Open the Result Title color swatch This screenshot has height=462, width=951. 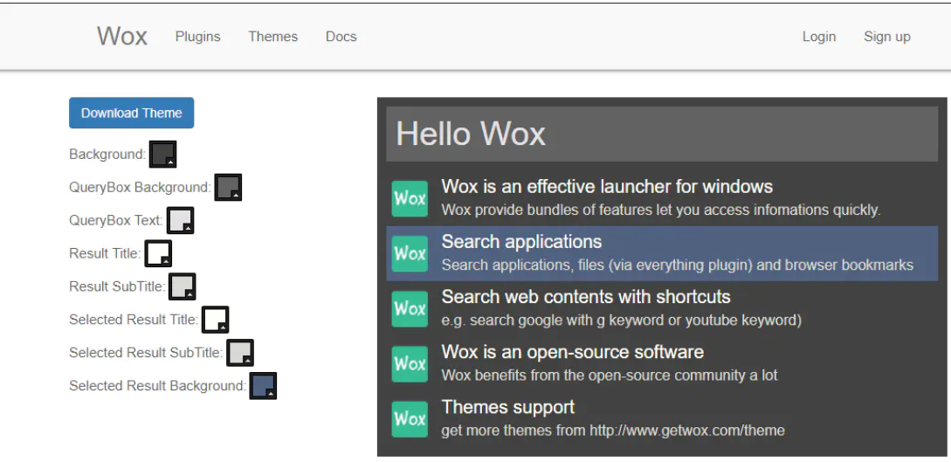tap(158, 253)
